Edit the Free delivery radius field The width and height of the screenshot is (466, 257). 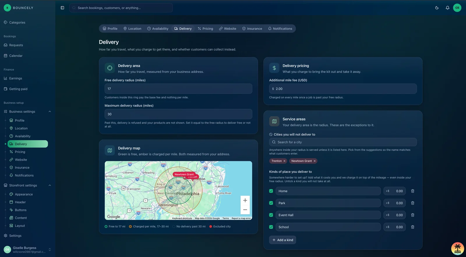[178, 89]
